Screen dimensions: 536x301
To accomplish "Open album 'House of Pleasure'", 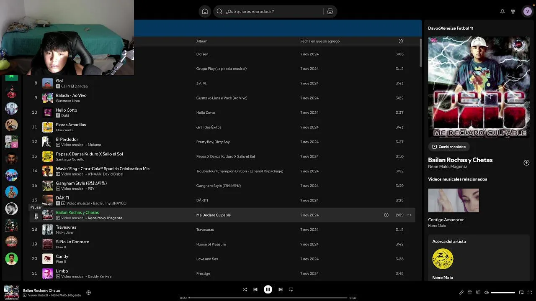I will pos(211,244).
